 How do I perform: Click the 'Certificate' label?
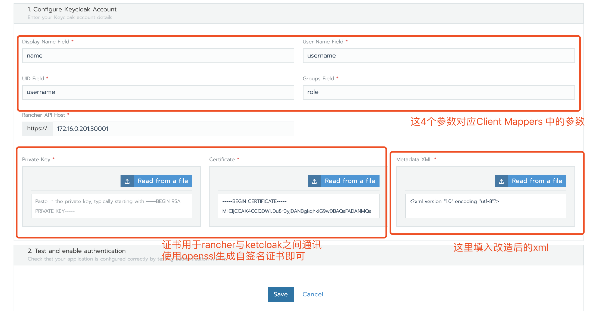click(x=222, y=160)
